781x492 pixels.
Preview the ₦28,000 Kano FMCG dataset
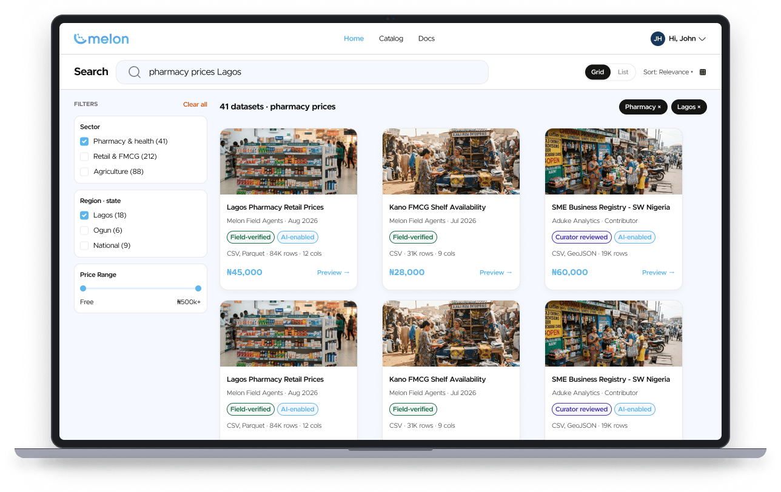pos(496,273)
